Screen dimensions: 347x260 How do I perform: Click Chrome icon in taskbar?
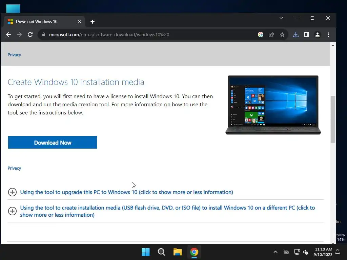tap(194, 252)
